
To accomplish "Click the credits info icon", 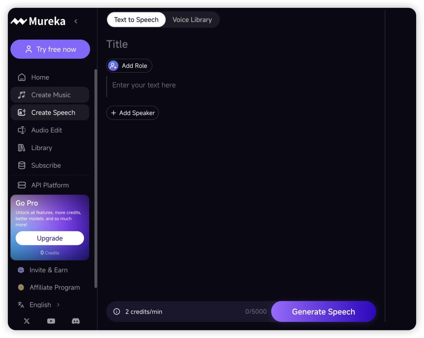I will (117, 312).
